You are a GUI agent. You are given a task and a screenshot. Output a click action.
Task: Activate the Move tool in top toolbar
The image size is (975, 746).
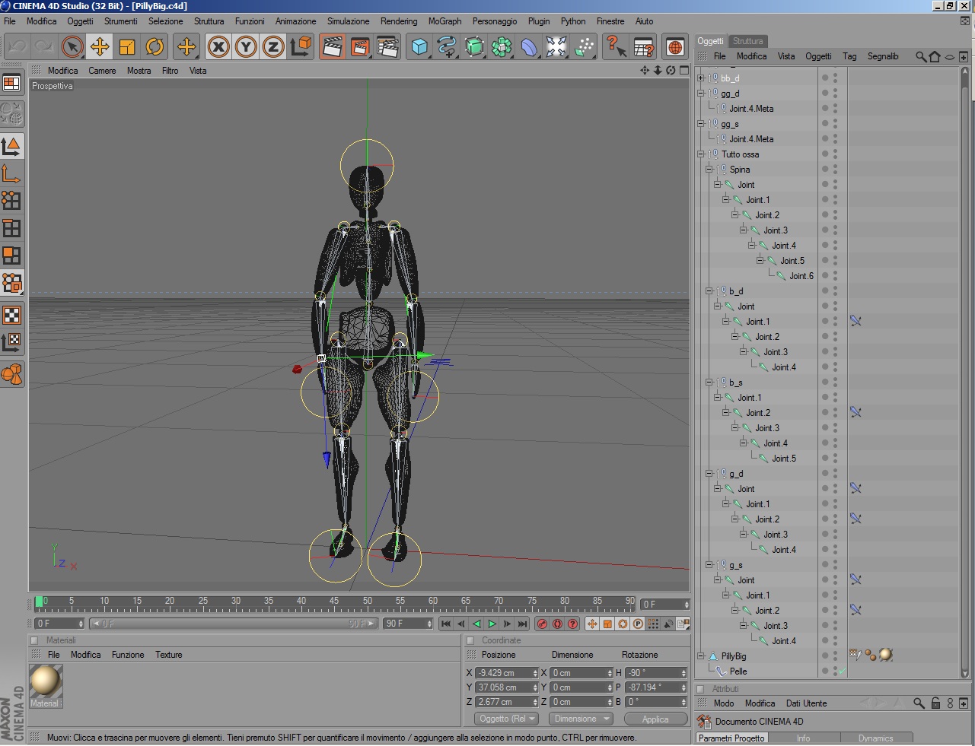(100, 47)
